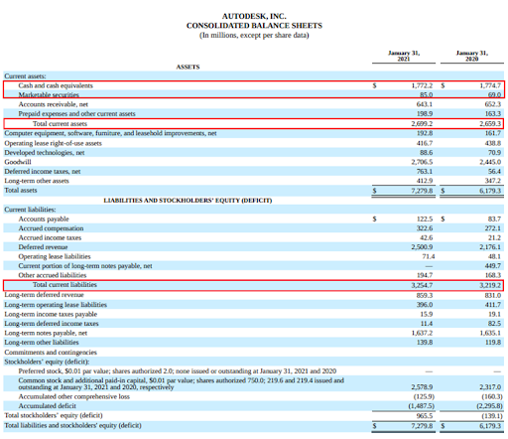Click the January 31, 2021 column header
This screenshot has height=439, width=508.
click(404, 56)
